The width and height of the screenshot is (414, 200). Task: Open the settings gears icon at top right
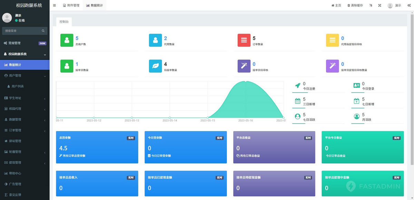tap(409, 6)
